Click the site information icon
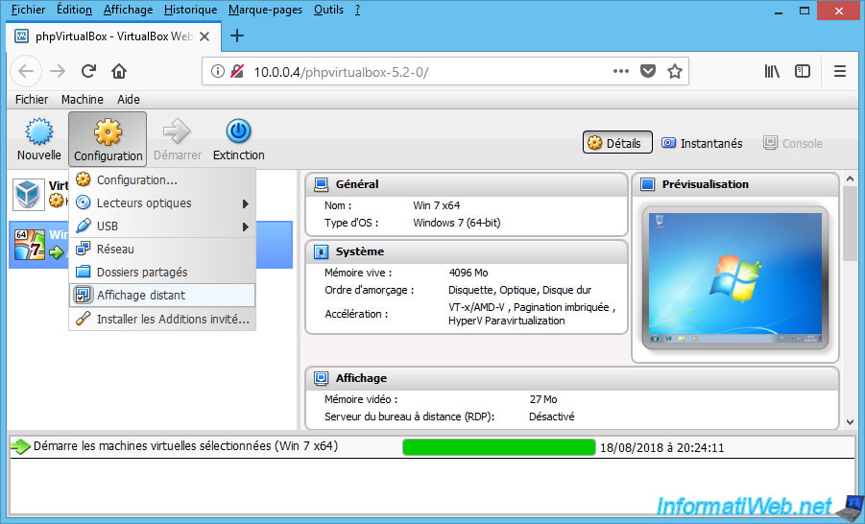865x524 pixels. [218, 71]
